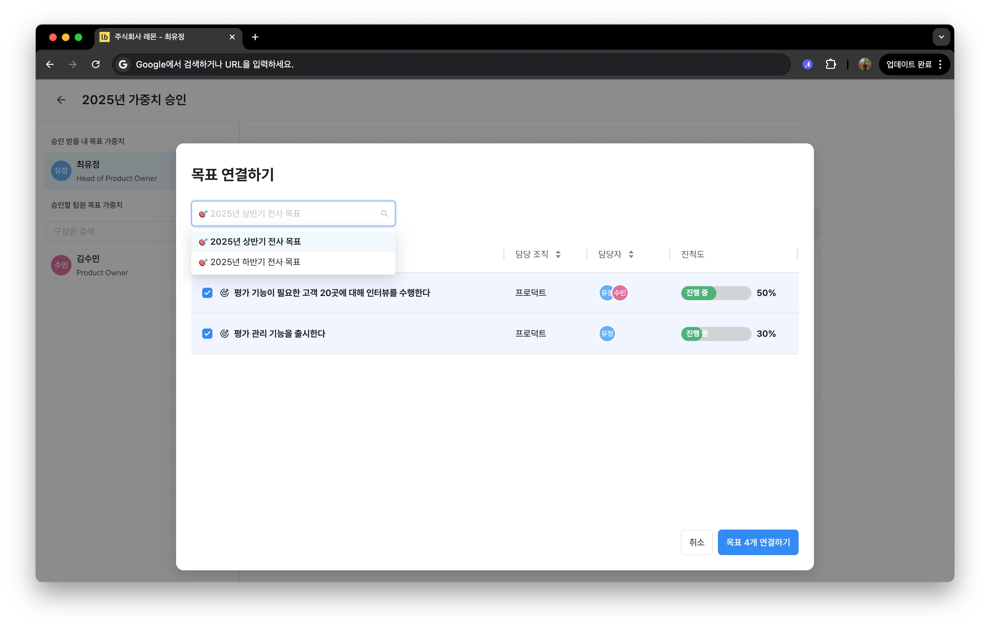Click the search magnifier in goal field
Image resolution: width=990 pixels, height=629 pixels.
384,213
